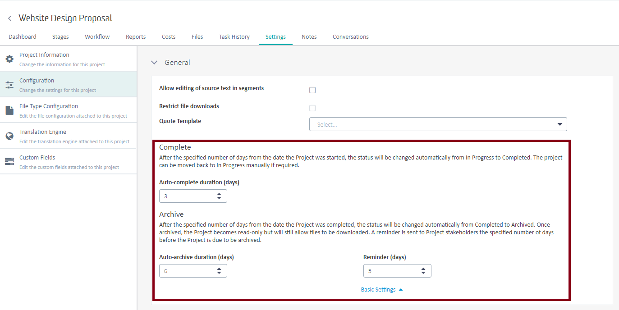The height and width of the screenshot is (310, 619).
Task: Collapse the General section chevron
Action: coord(154,63)
